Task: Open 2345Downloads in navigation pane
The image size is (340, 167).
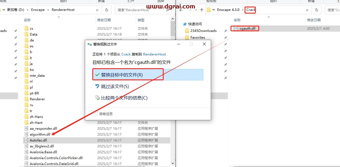Action: click(203, 31)
